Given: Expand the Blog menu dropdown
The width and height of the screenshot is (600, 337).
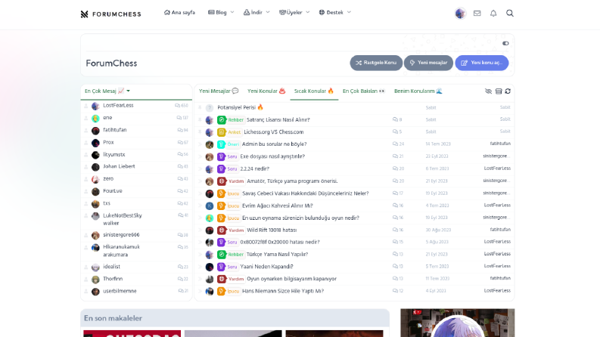Looking at the screenshot, I should coord(221,13).
